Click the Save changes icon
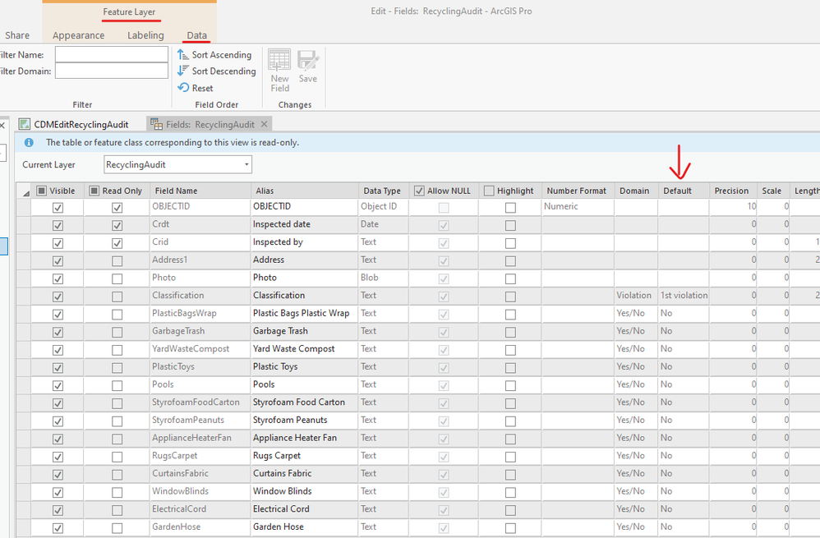 coord(308,60)
